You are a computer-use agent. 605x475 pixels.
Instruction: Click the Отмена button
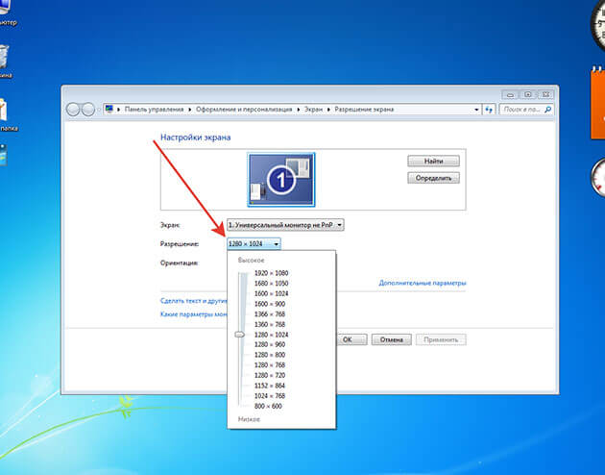pyautogui.click(x=391, y=339)
